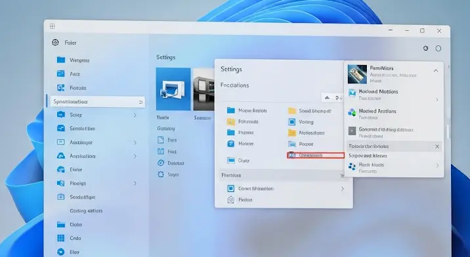Select the highlighted Spnstiioations sidebar item
Image resolution: width=470 pixels, height=257 pixels.
click(96, 102)
